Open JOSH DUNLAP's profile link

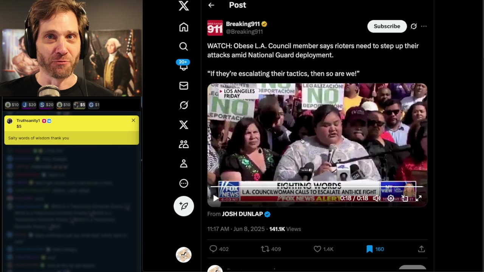[242, 214]
